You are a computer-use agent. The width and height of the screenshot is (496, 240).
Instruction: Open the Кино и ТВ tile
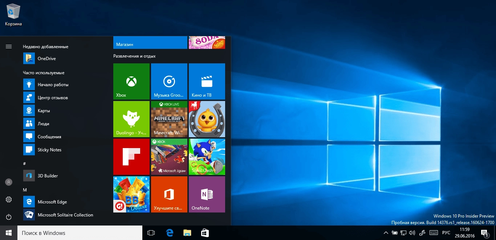[x=207, y=81]
